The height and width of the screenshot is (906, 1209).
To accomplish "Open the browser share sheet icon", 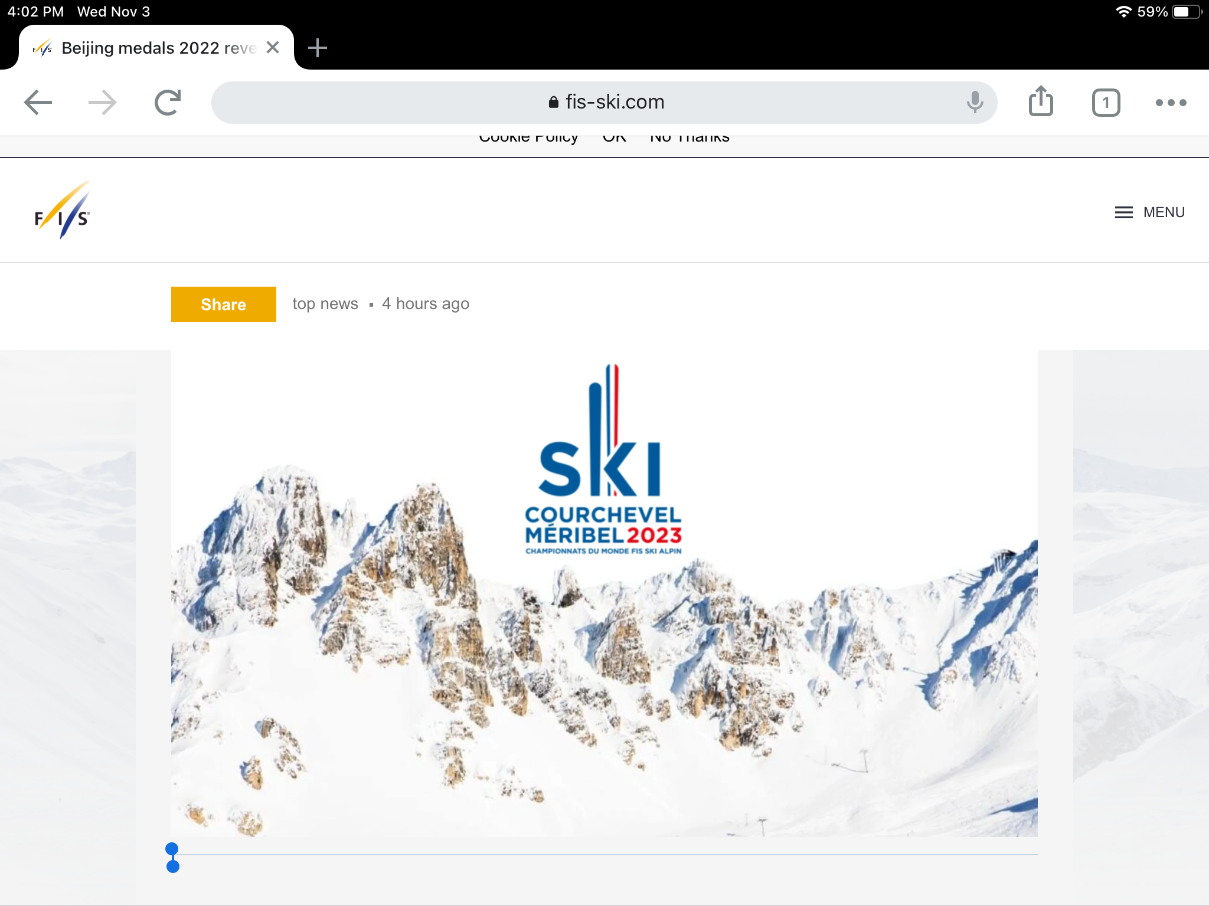I will (1041, 101).
